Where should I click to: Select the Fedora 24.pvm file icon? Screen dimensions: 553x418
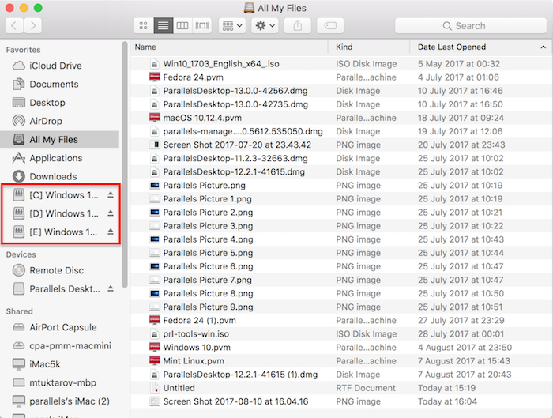155,77
